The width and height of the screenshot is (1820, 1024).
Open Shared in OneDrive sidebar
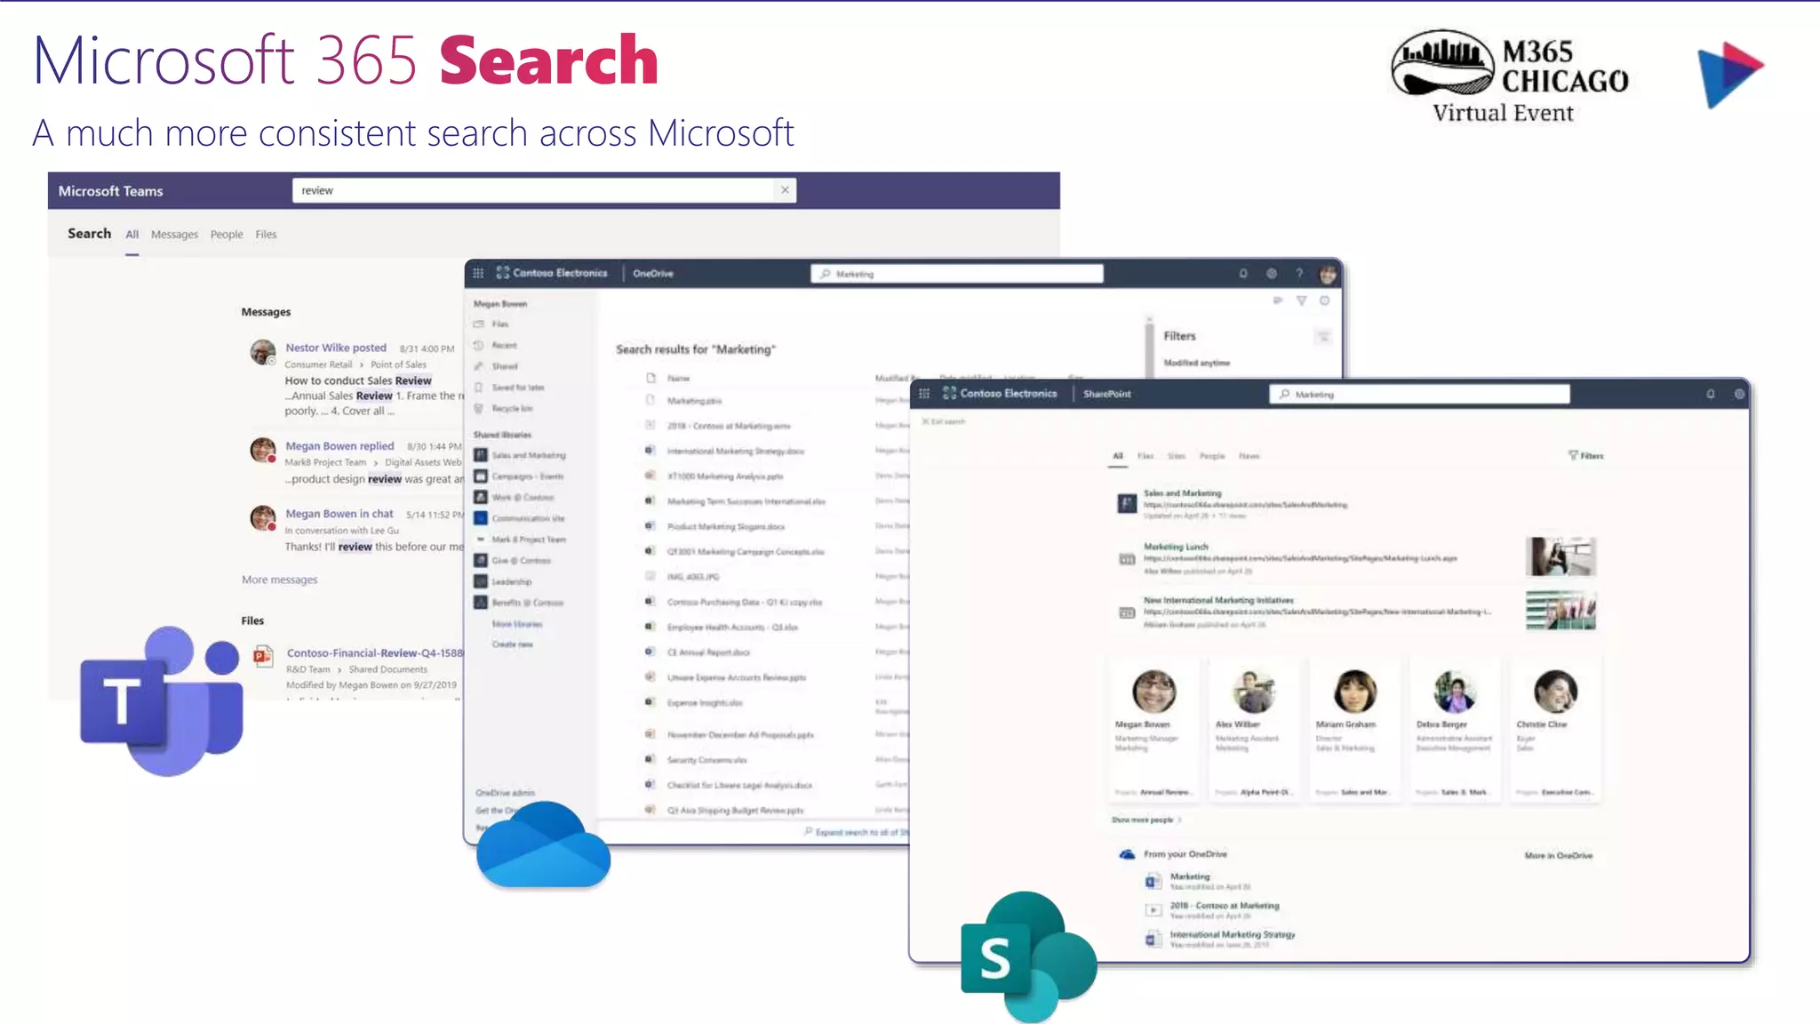click(504, 366)
